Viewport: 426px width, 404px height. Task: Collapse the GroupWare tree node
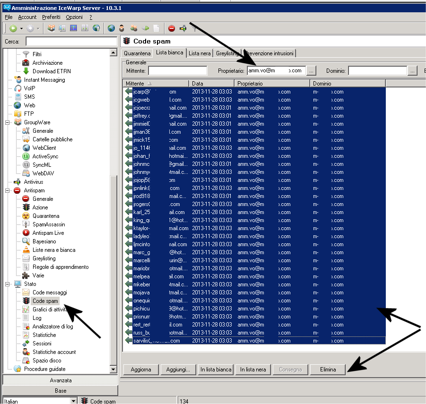pyautogui.click(x=8, y=122)
